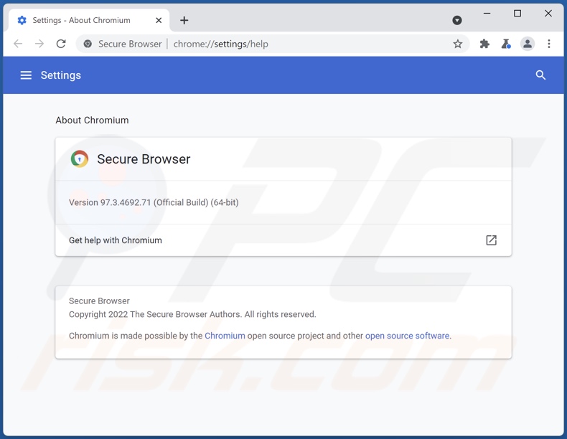Search settings with the magnifier icon
567x439 pixels.
(x=540, y=75)
